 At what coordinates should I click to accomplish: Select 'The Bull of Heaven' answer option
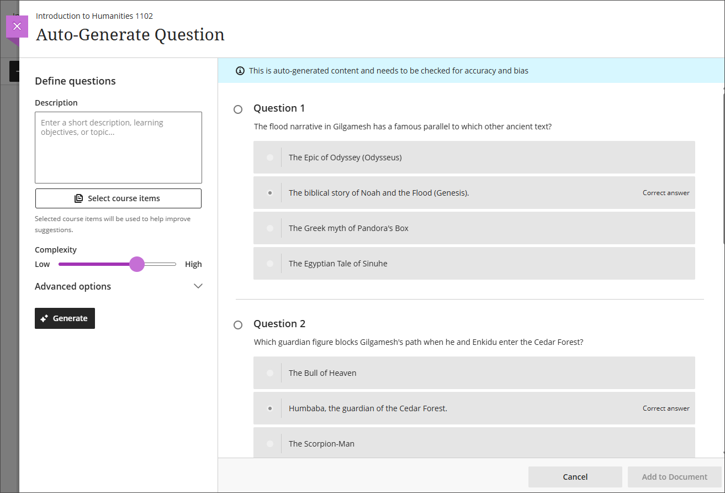[x=269, y=373]
